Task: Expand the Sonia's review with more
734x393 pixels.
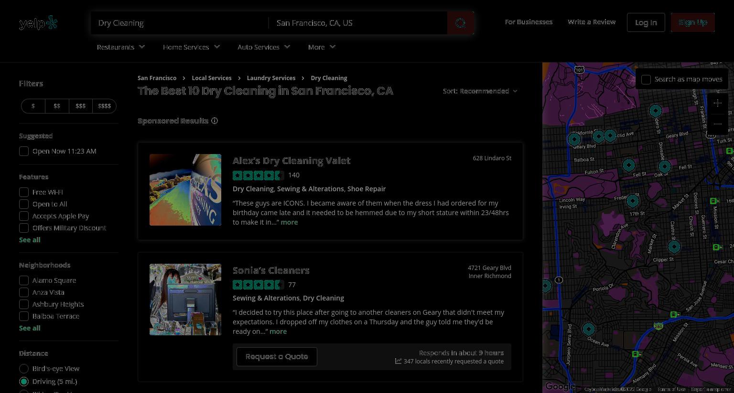Action: pyautogui.click(x=278, y=331)
